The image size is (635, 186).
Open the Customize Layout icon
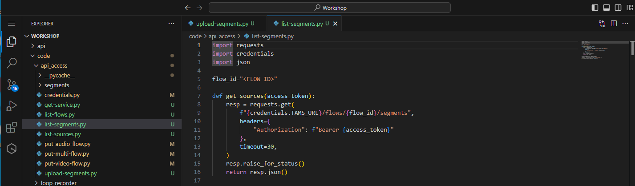tap(629, 8)
